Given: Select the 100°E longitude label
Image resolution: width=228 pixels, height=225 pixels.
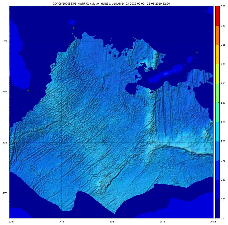Looking at the screenshot, I should [213, 222].
